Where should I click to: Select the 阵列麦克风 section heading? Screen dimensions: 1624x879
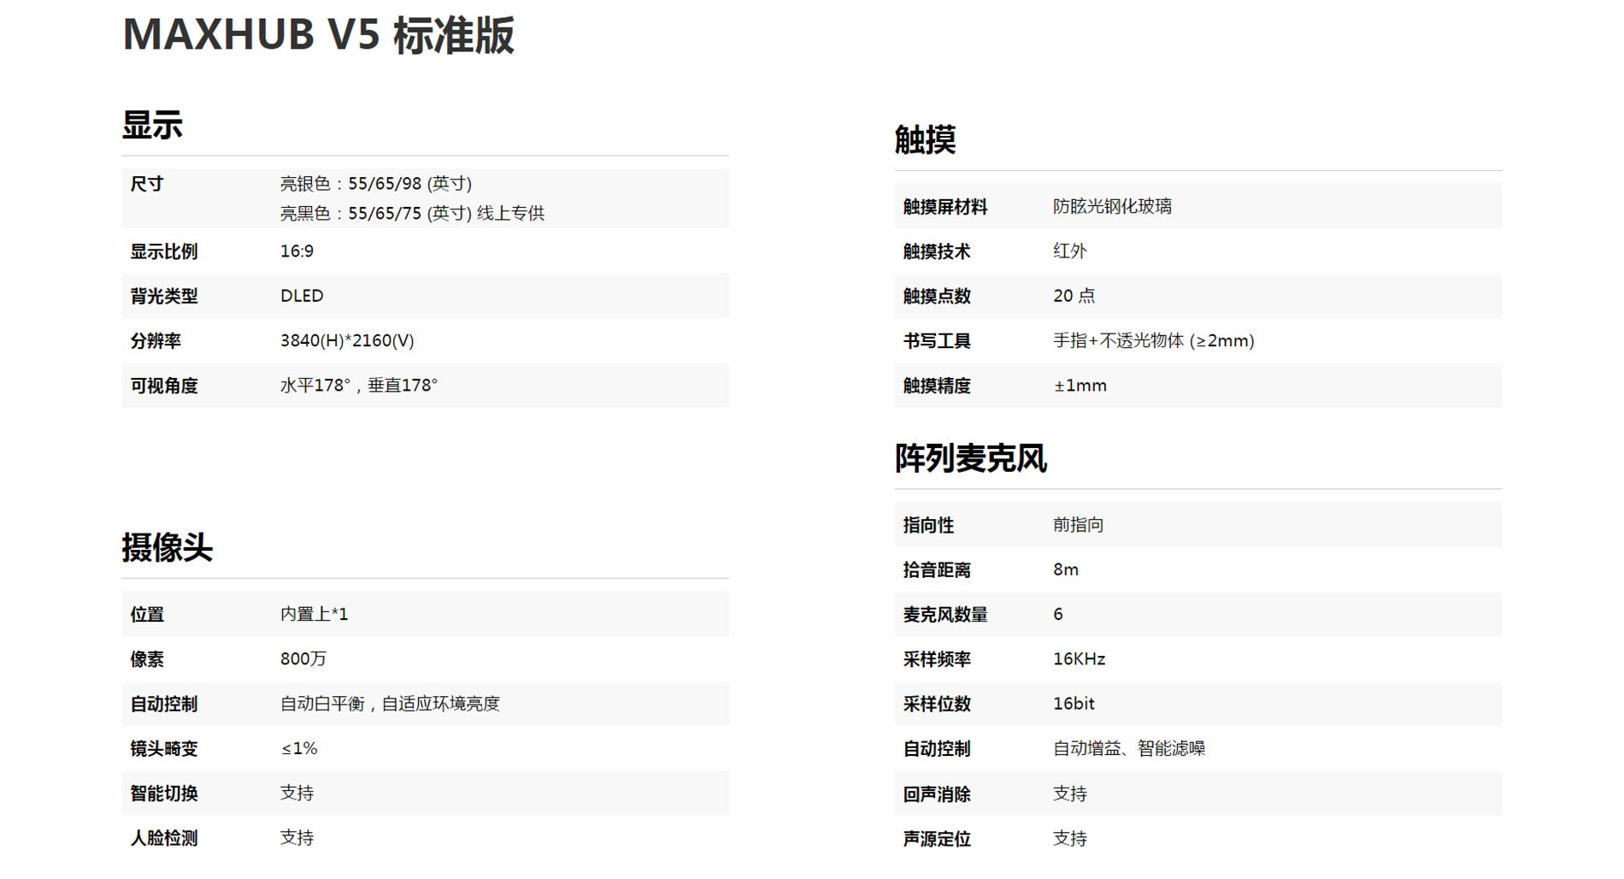click(970, 458)
